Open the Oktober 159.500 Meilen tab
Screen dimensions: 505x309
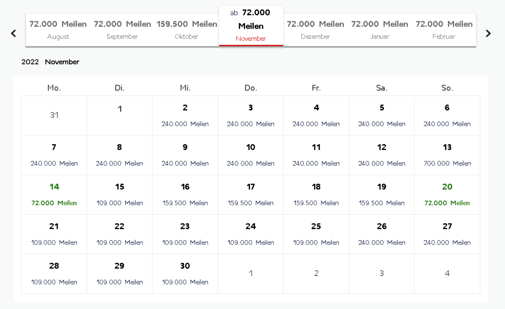point(187,30)
